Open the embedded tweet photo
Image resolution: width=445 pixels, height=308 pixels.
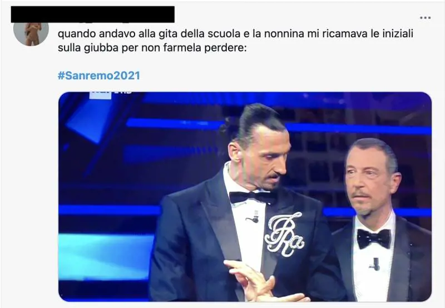[245, 196]
